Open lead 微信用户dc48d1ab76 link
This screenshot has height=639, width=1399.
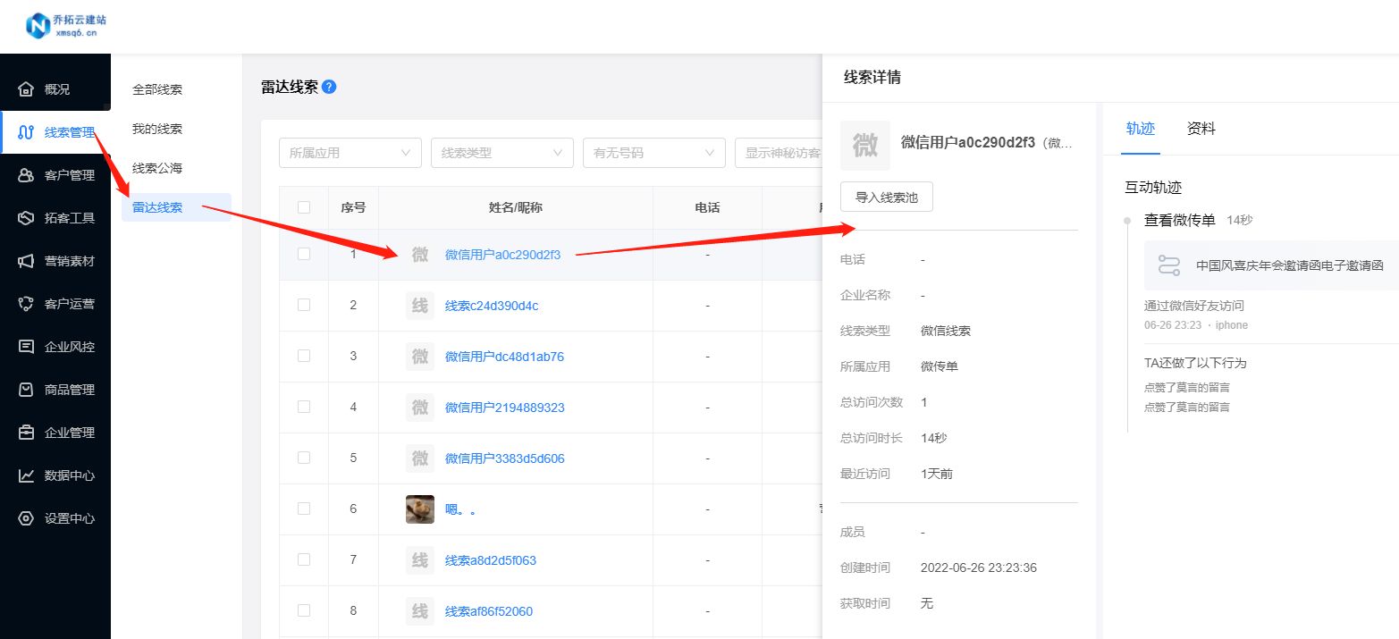click(504, 357)
